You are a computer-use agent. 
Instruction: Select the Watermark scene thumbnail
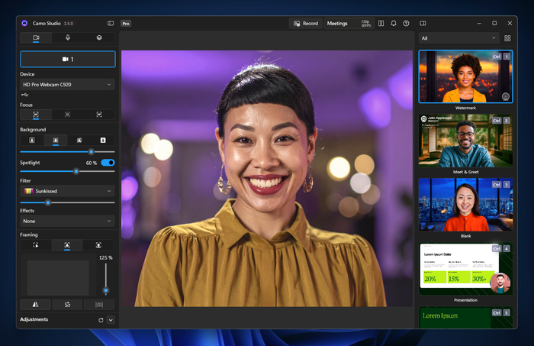tap(465, 76)
